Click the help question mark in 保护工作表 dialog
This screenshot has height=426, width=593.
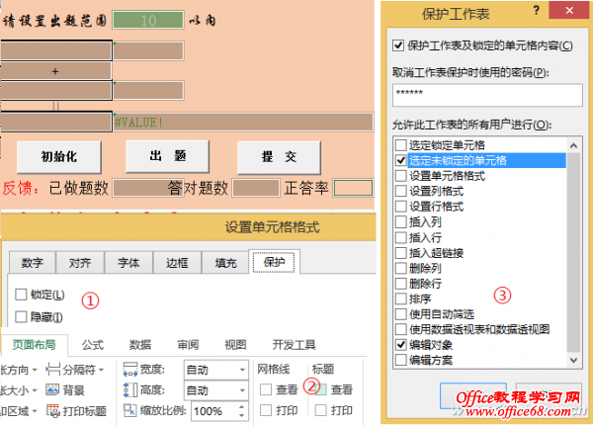[x=537, y=10]
